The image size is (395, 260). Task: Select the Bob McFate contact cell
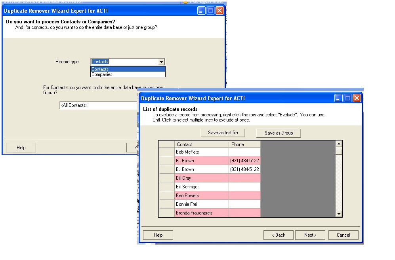(x=202, y=152)
